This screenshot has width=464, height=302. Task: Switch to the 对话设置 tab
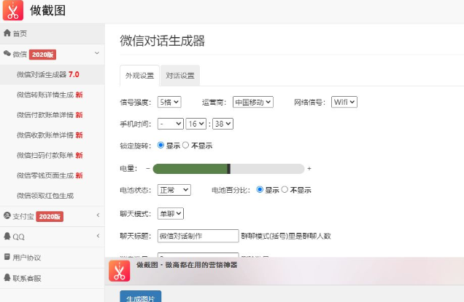click(179, 76)
